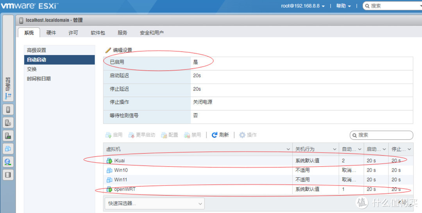Image resolution: width=422 pixels, height=213 pixels.
Task: Click the openWRT VM name
Action: click(125, 189)
